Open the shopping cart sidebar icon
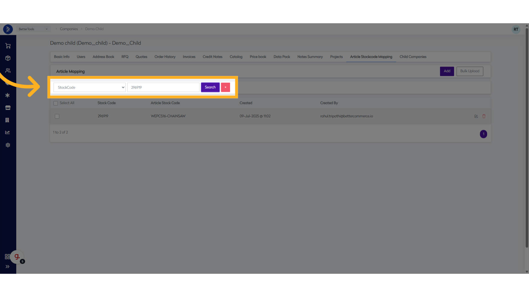Image resolution: width=529 pixels, height=297 pixels. point(8,46)
